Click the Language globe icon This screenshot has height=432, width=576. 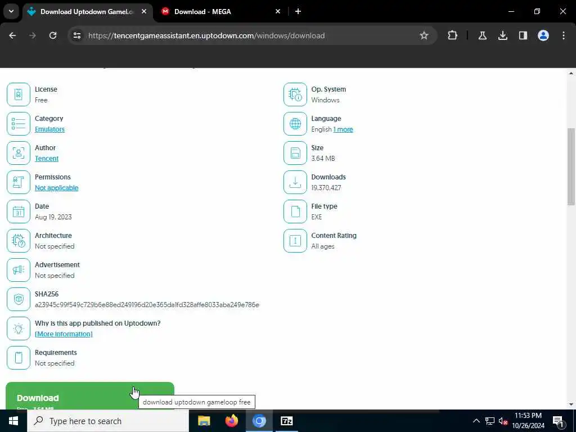(x=295, y=124)
